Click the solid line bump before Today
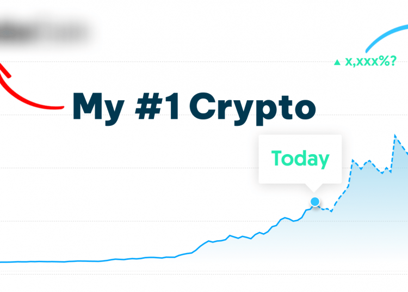Image resolution: width=408 pixels, height=292 pixels. (286, 218)
